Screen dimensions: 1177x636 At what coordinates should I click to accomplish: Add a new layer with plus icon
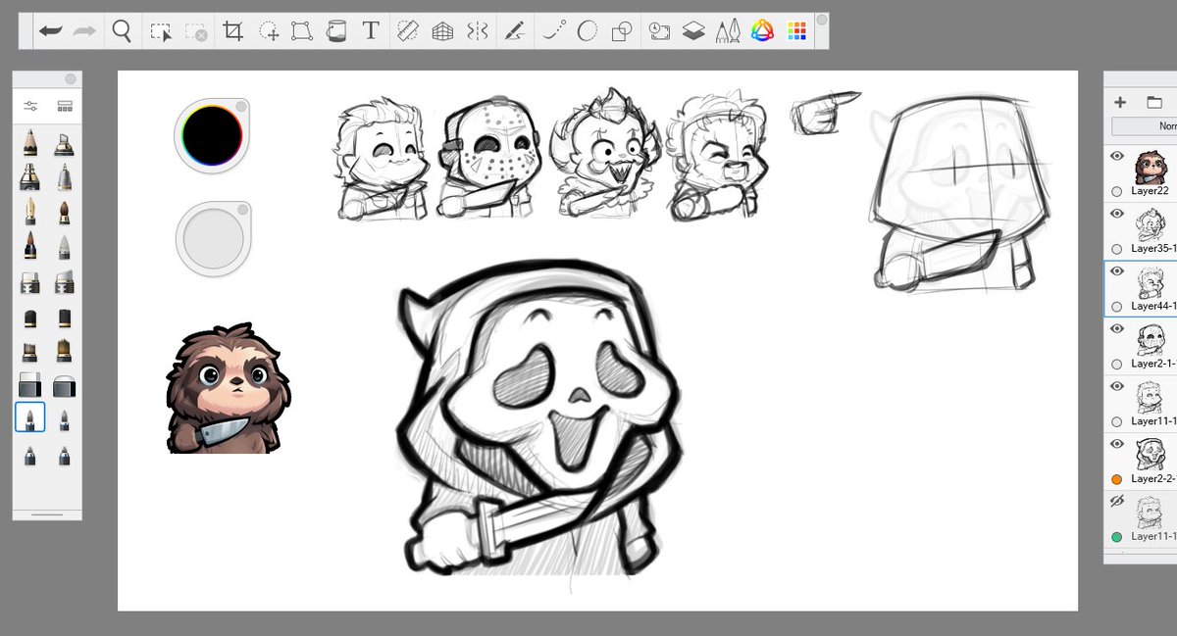coord(1120,102)
